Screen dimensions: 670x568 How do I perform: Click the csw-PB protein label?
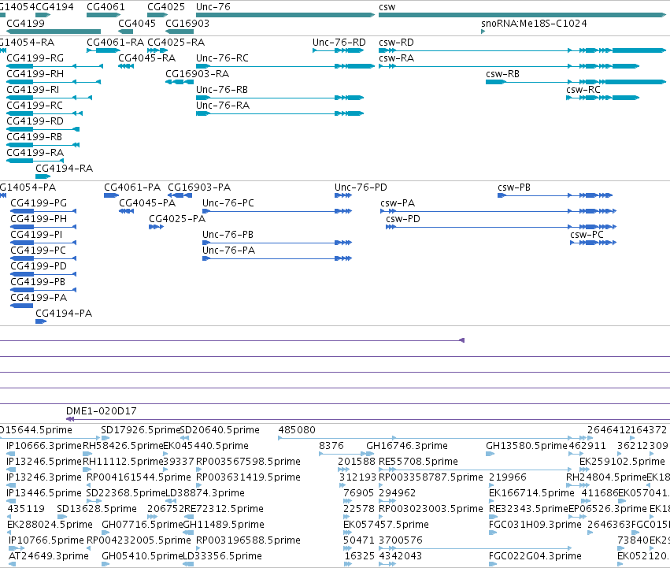tap(514, 187)
